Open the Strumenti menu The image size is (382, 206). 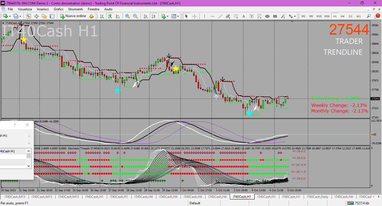[x=75, y=9]
